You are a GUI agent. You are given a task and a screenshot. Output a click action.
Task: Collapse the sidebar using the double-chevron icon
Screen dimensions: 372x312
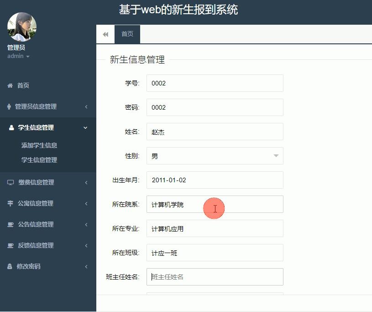pyautogui.click(x=105, y=34)
